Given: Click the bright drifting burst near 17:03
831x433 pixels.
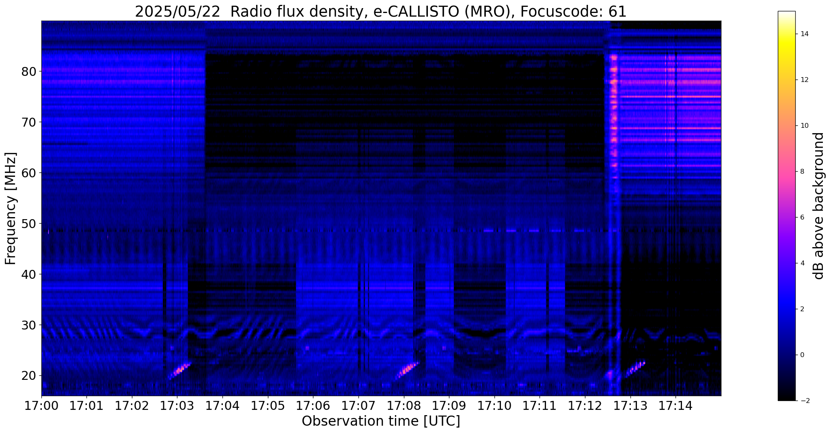Looking at the screenshot, I should coord(179,370).
